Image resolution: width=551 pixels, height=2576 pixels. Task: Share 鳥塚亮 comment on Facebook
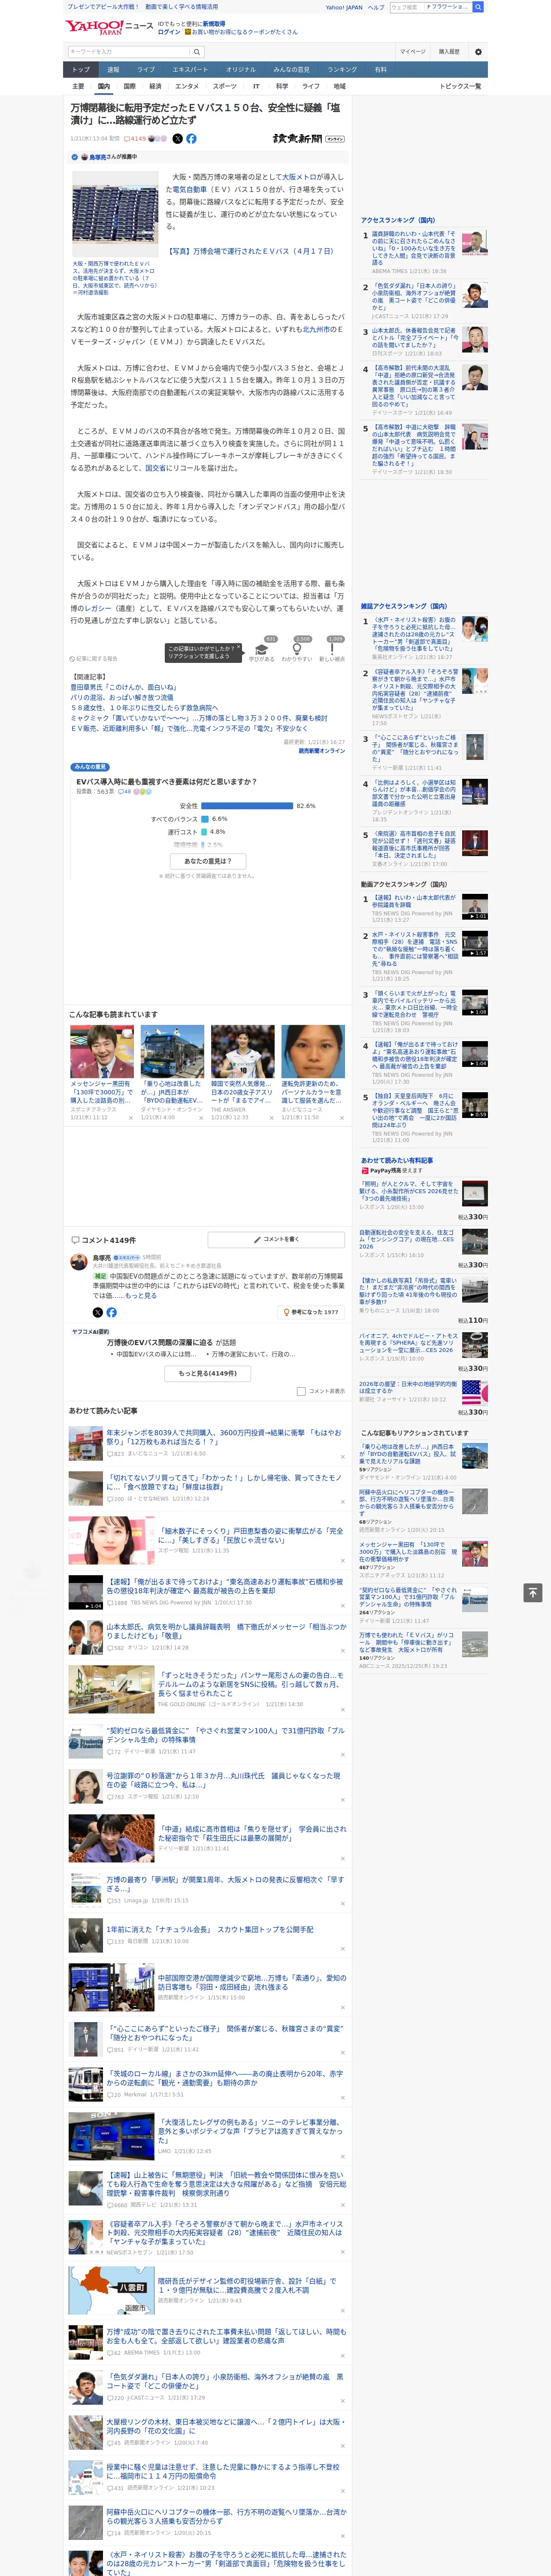click(x=111, y=1312)
